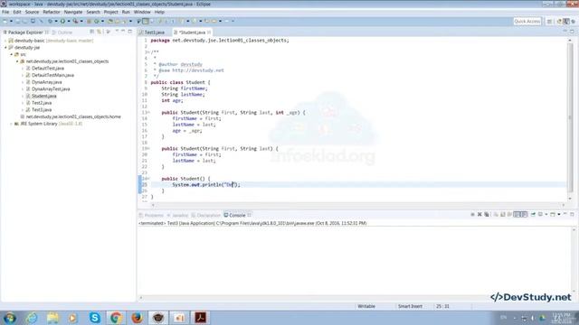Click the green Run button in the toolbar
579x325 pixels.
coord(62,21)
